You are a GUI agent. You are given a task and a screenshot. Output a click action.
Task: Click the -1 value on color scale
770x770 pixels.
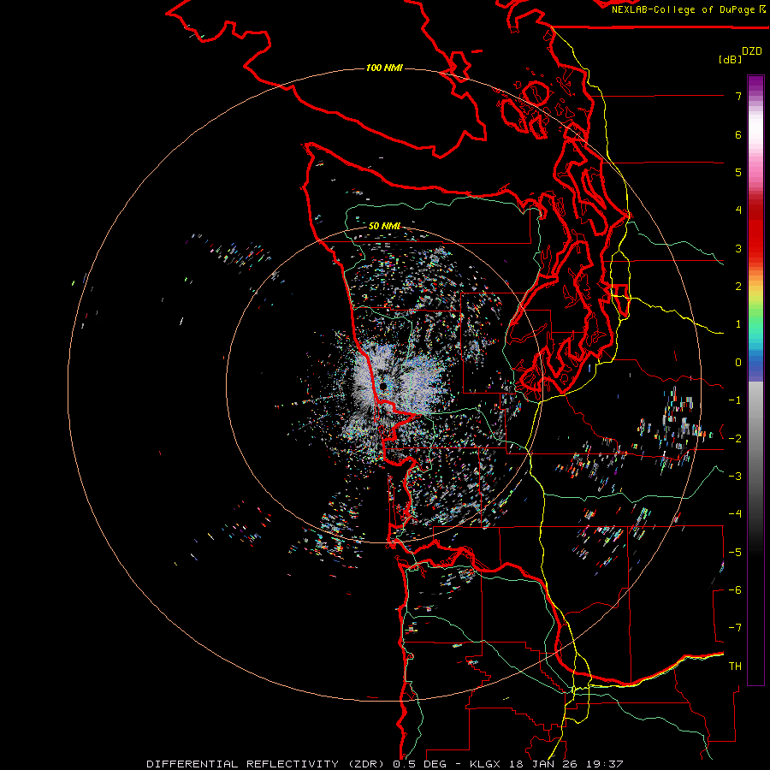pyautogui.click(x=735, y=400)
